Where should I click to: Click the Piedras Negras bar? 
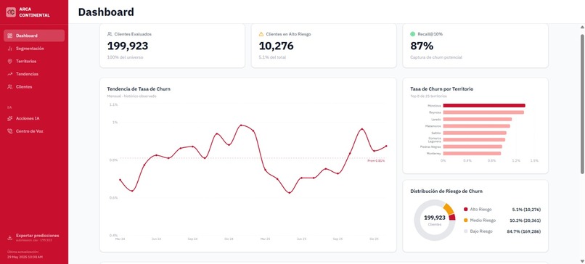[x=472, y=147]
